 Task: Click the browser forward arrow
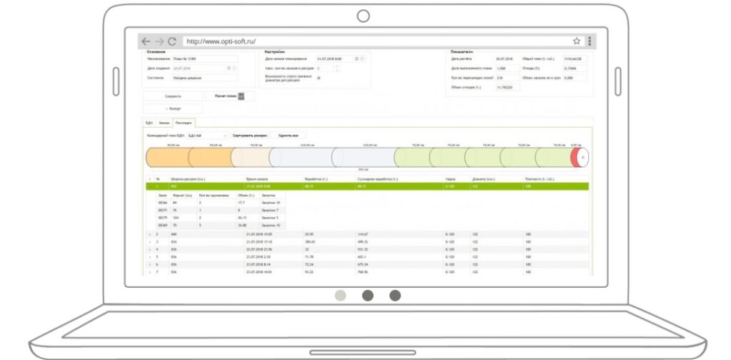tap(159, 41)
